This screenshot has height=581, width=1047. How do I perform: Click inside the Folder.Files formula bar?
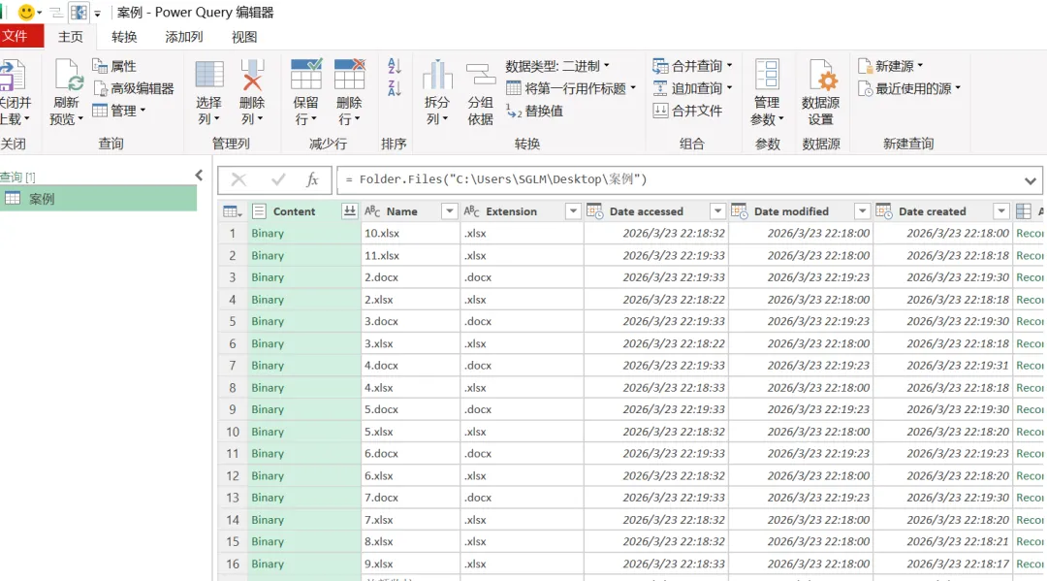[x=680, y=179]
